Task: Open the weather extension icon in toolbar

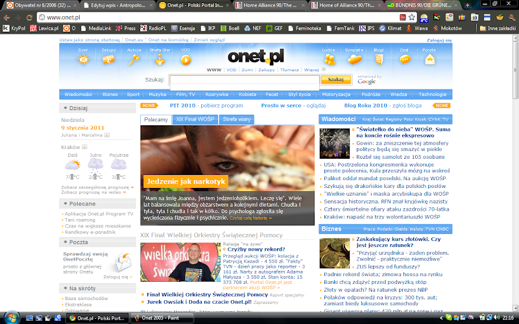Action: click(424, 17)
